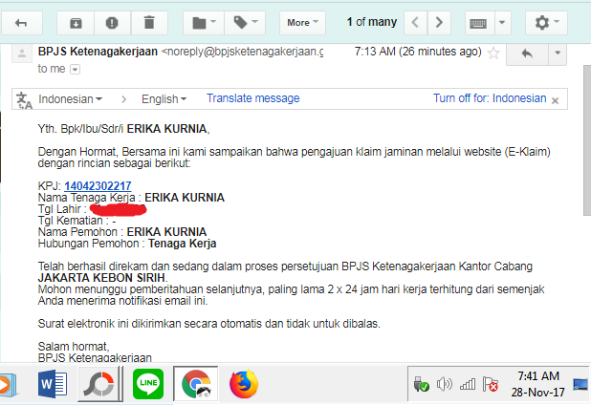591x405 pixels.
Task: Click Safely Remove Hardware tray icon
Action: pos(421,384)
